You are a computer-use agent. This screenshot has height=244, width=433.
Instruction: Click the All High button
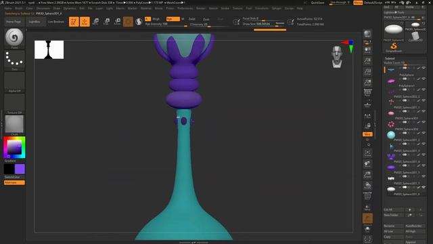415,231
